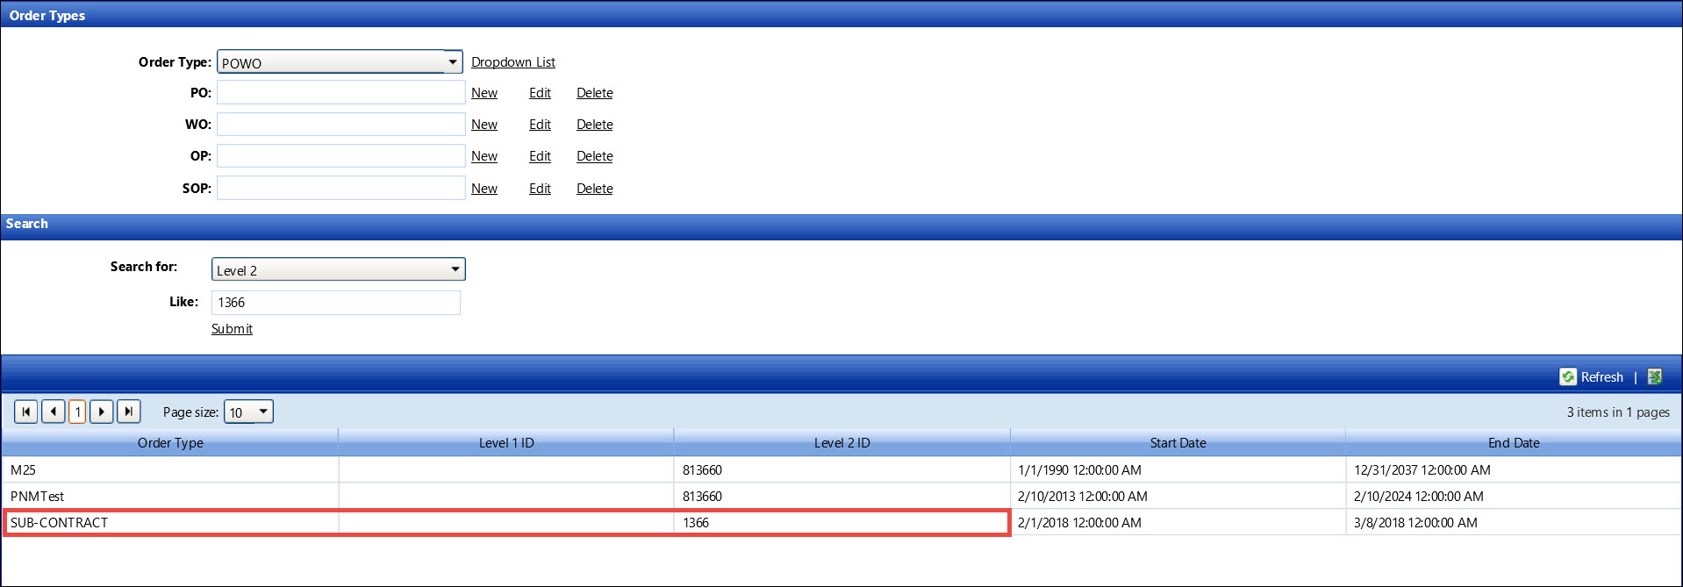1683x587 pixels.
Task: Click New link for the PO row
Action: tap(483, 93)
